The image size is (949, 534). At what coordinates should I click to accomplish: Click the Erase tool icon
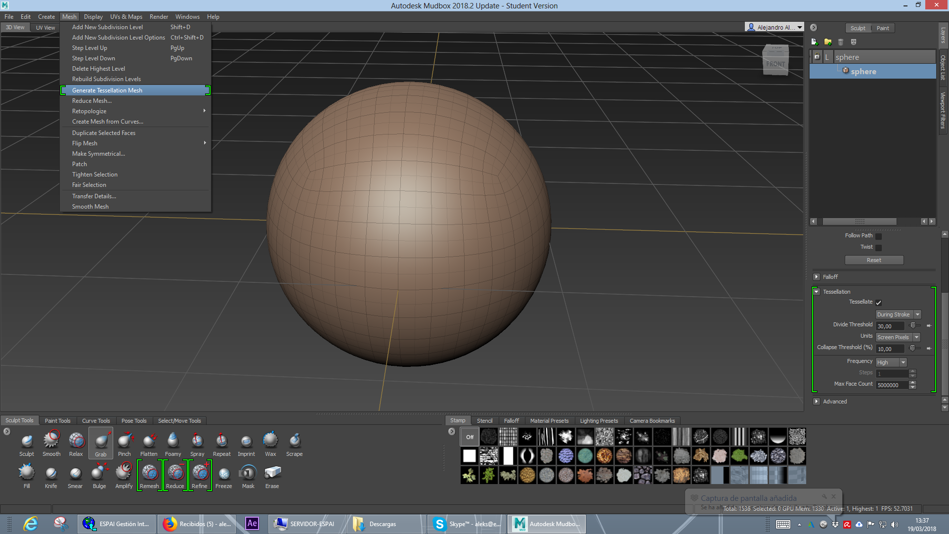point(272,475)
